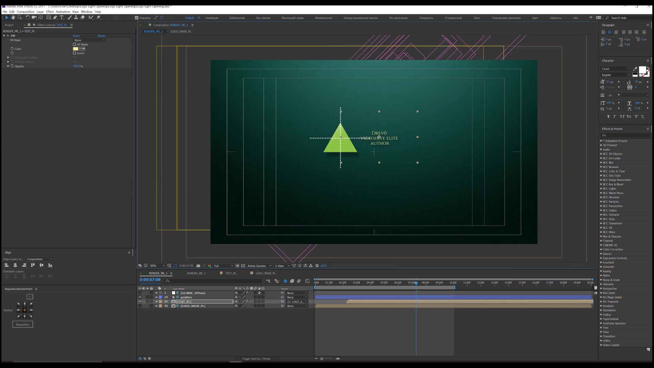
Task: Click the Faux Bold T icon
Action: [608, 117]
